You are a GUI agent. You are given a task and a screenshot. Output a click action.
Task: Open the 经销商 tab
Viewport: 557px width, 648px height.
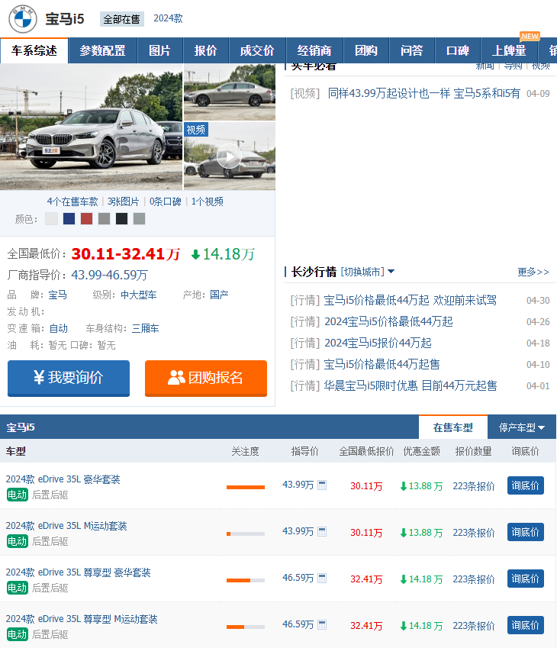[314, 50]
